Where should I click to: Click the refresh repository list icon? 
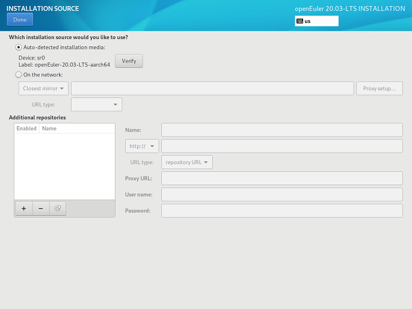(58, 209)
